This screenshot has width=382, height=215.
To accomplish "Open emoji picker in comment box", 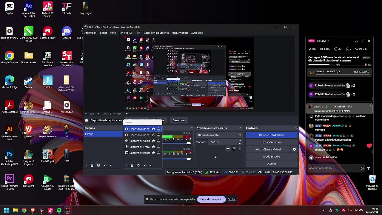I will pyautogui.click(x=362, y=168).
